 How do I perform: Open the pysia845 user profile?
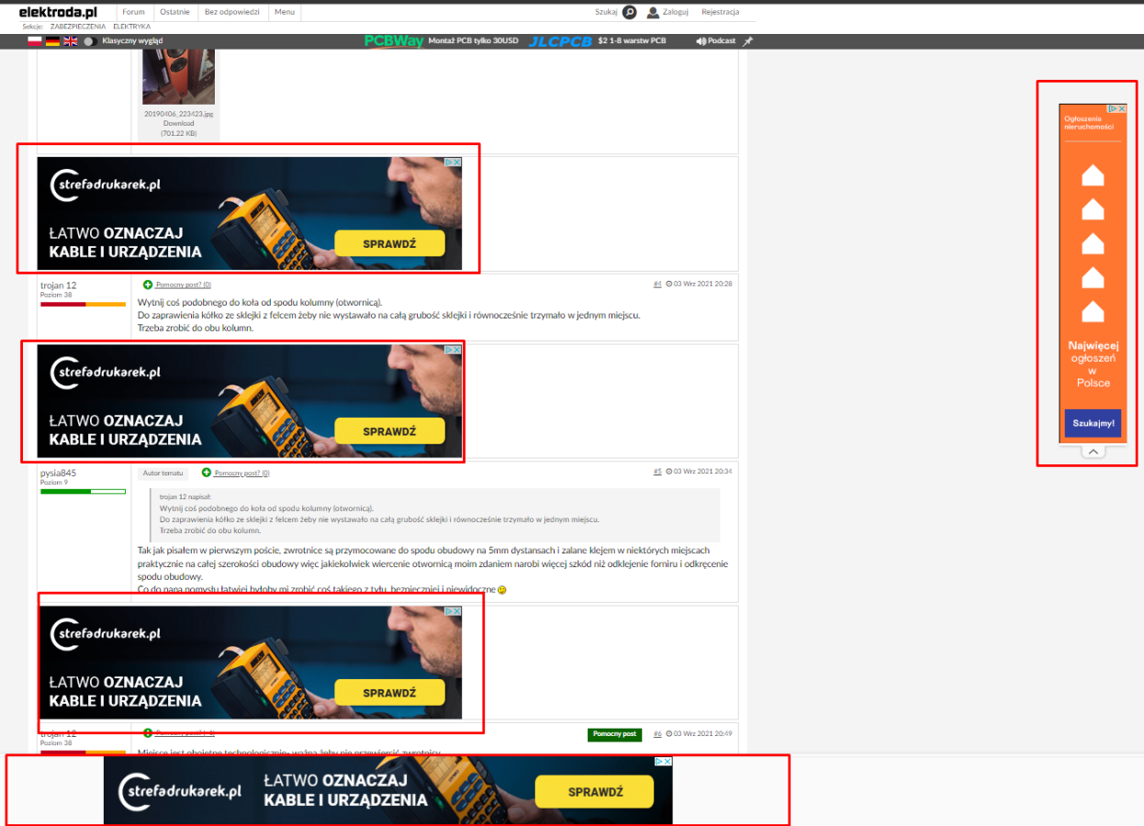coord(58,473)
